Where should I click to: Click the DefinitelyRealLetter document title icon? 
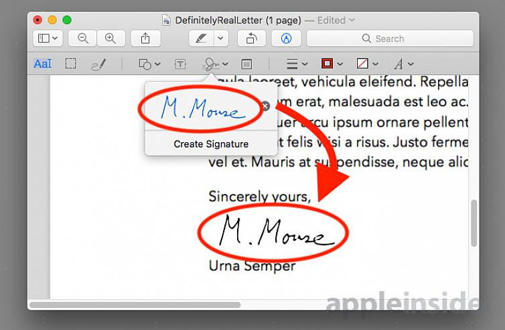[x=167, y=20]
